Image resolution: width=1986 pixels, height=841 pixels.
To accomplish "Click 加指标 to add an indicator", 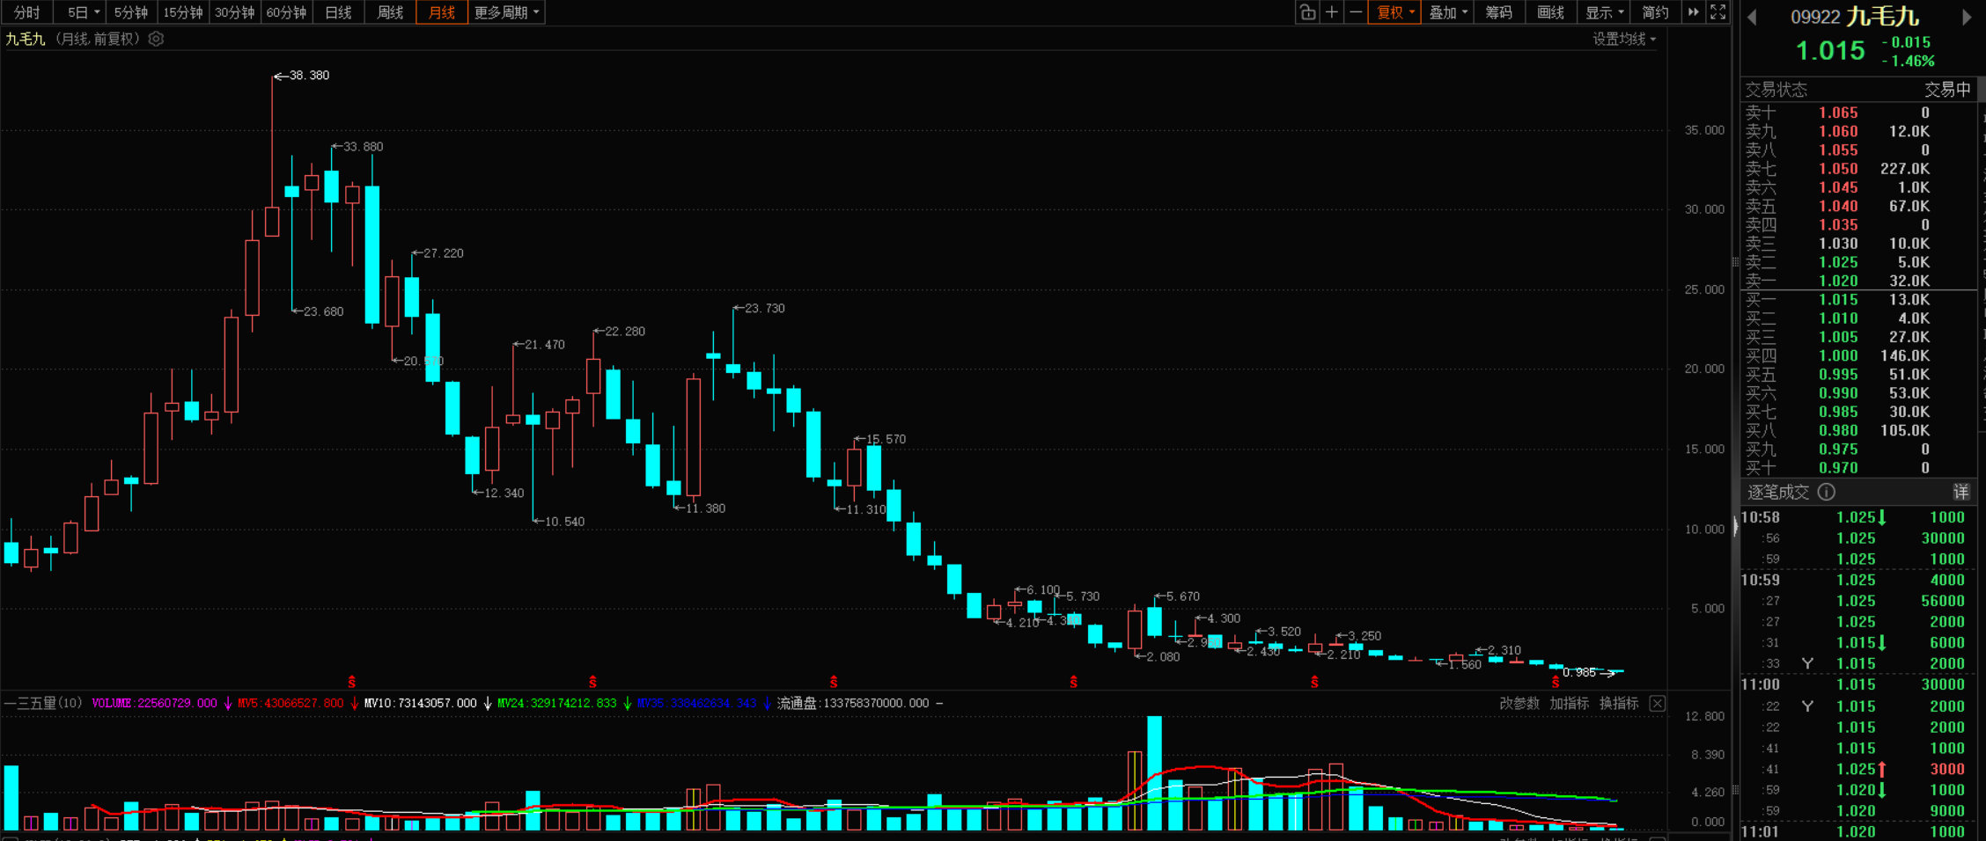I will (x=1570, y=703).
